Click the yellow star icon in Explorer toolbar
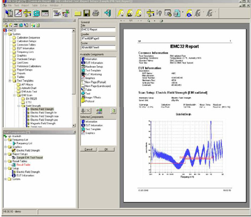This screenshot has height=217, width=251. 33,25
